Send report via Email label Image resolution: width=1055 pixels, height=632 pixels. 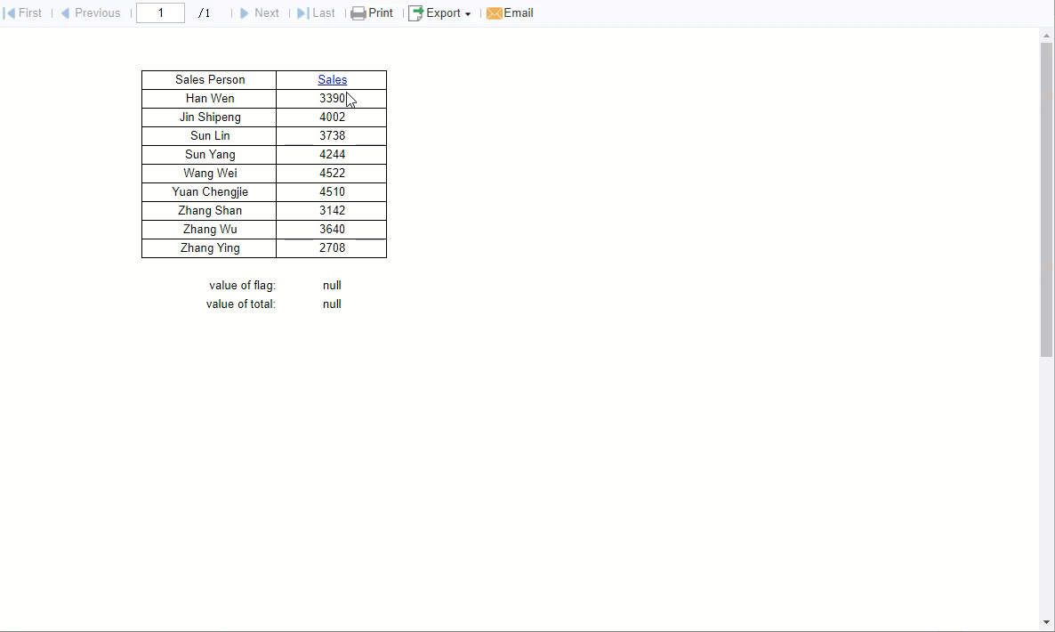pyautogui.click(x=519, y=13)
